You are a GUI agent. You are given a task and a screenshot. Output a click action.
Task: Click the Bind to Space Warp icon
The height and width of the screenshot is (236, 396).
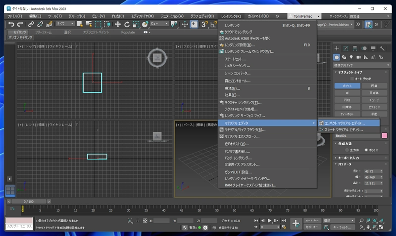49,24
